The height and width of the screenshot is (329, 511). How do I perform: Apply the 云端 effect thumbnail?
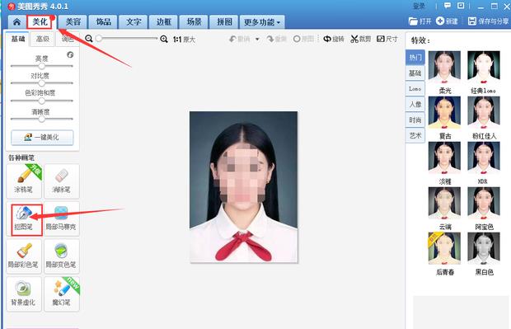[x=444, y=203]
